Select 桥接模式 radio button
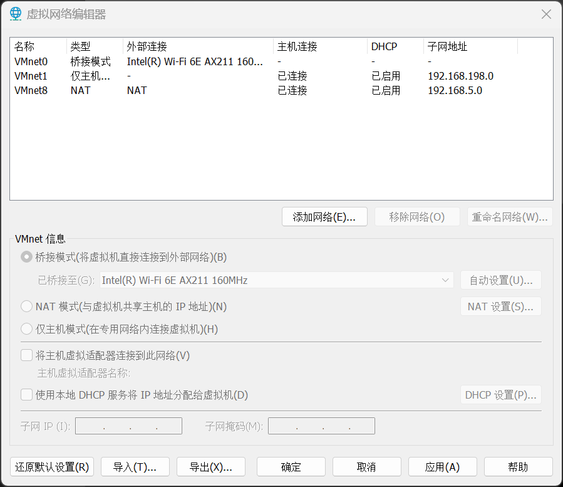563x487 pixels. (x=26, y=257)
